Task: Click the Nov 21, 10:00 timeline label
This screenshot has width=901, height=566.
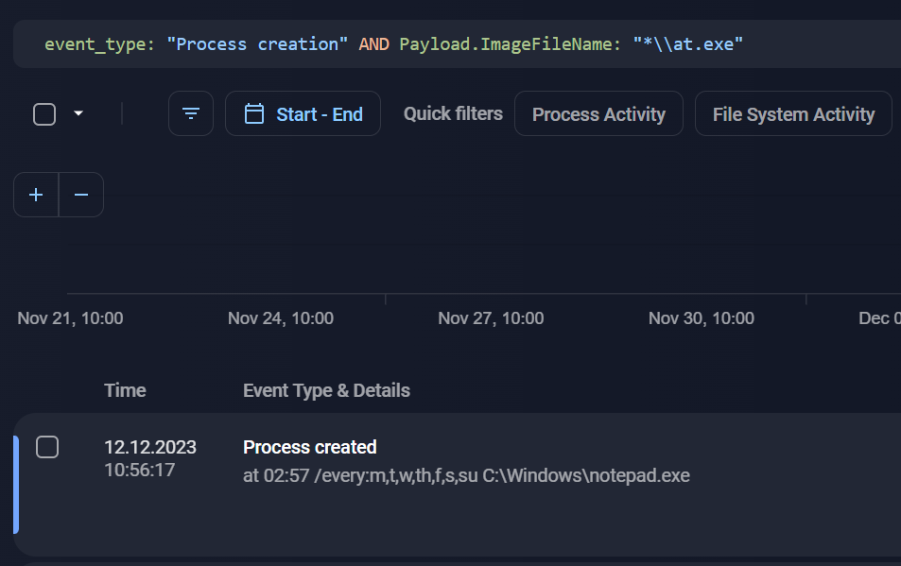Action: 70,318
